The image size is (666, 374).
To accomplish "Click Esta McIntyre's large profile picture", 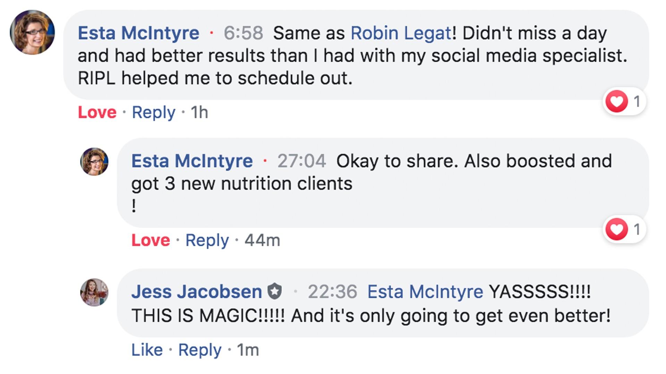I will coord(32,32).
